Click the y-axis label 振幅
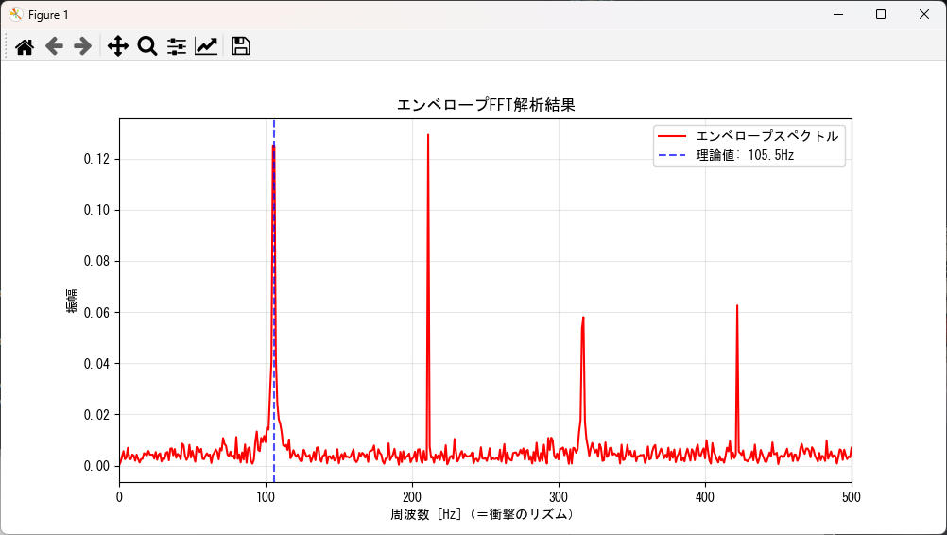 [73, 301]
